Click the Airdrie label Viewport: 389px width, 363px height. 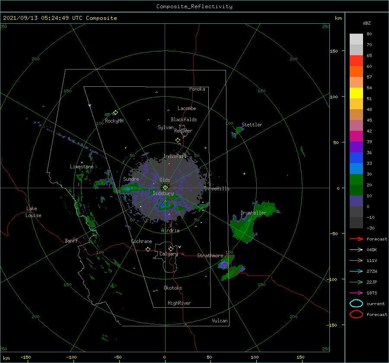170,230
